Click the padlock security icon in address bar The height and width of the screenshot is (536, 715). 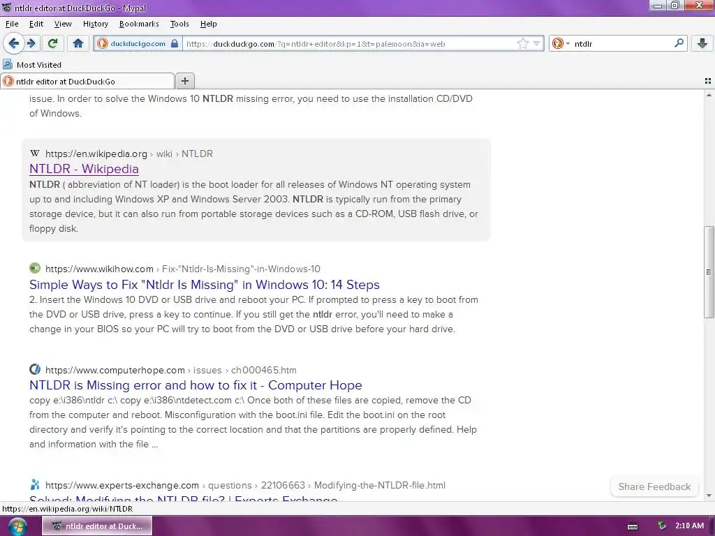(175, 44)
